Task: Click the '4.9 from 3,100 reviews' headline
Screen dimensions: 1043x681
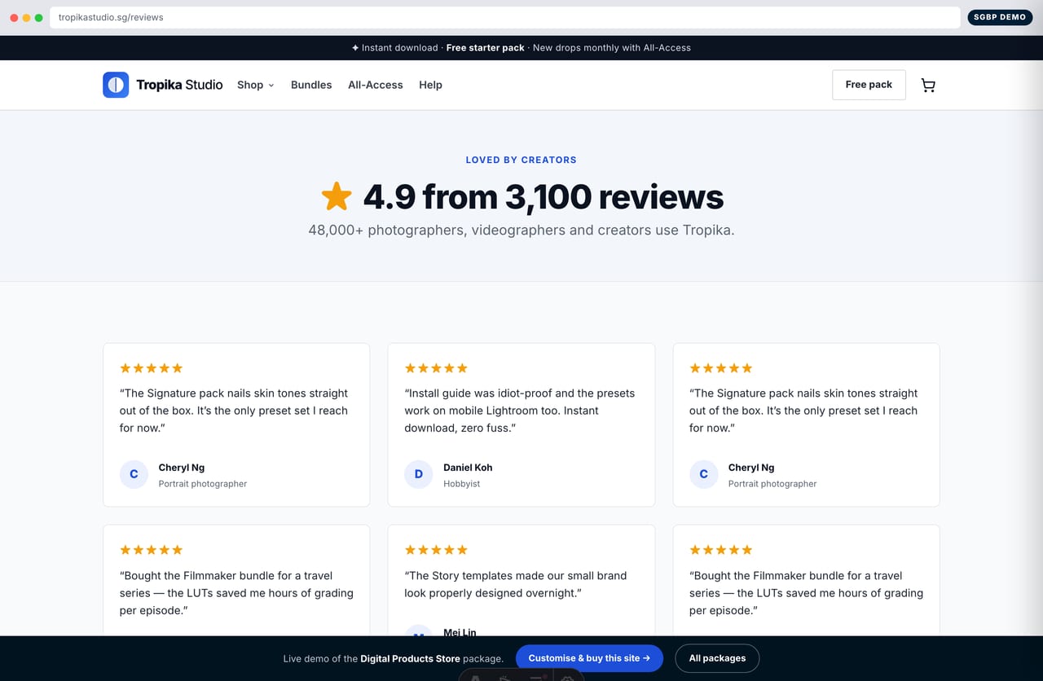Action: [544, 197]
